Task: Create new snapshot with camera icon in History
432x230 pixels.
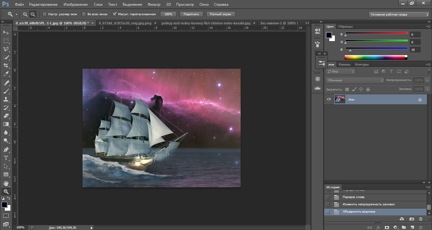Action: pyautogui.click(x=411, y=219)
